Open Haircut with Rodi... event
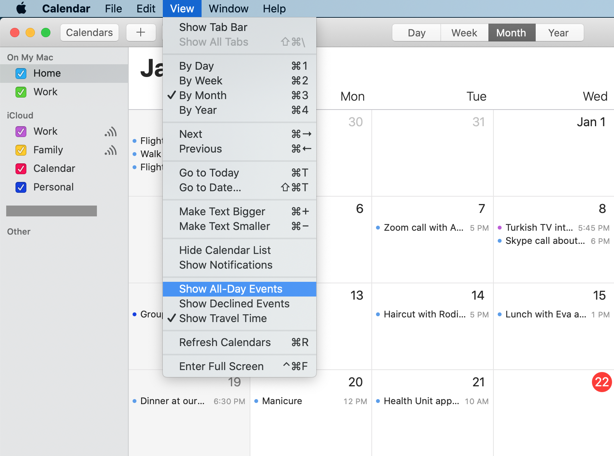 click(432, 314)
